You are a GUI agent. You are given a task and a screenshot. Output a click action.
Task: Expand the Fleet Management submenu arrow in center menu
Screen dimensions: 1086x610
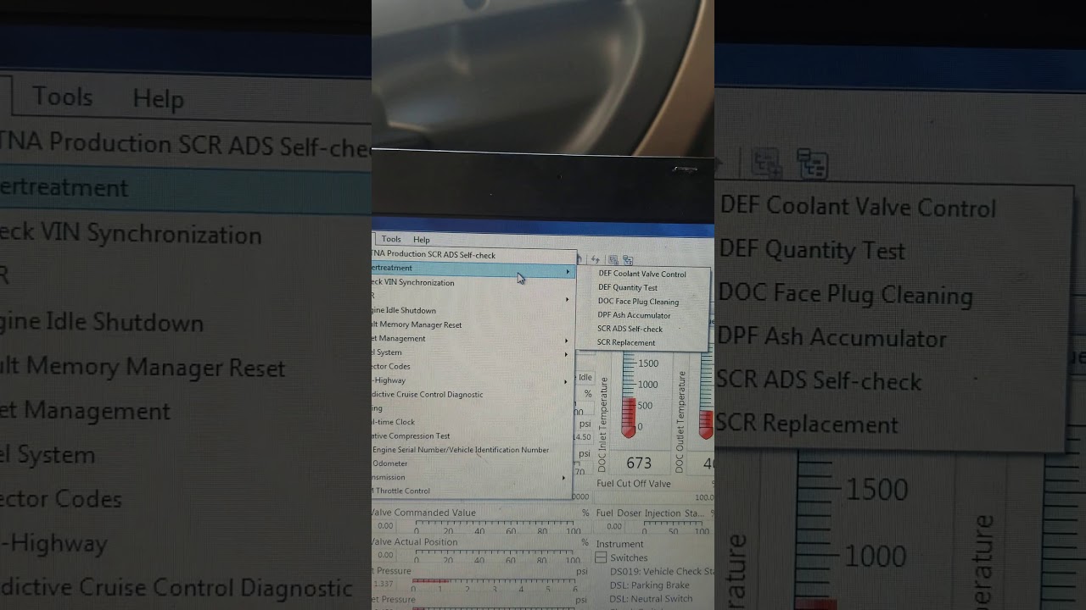click(567, 341)
